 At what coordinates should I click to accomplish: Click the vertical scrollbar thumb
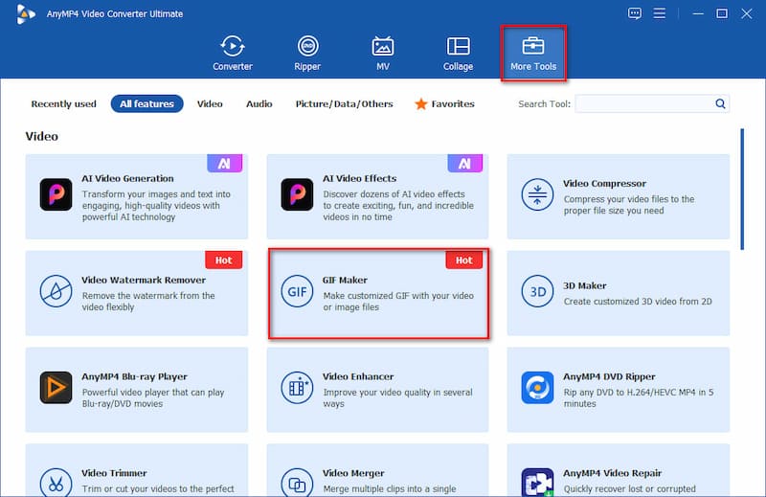point(742,189)
